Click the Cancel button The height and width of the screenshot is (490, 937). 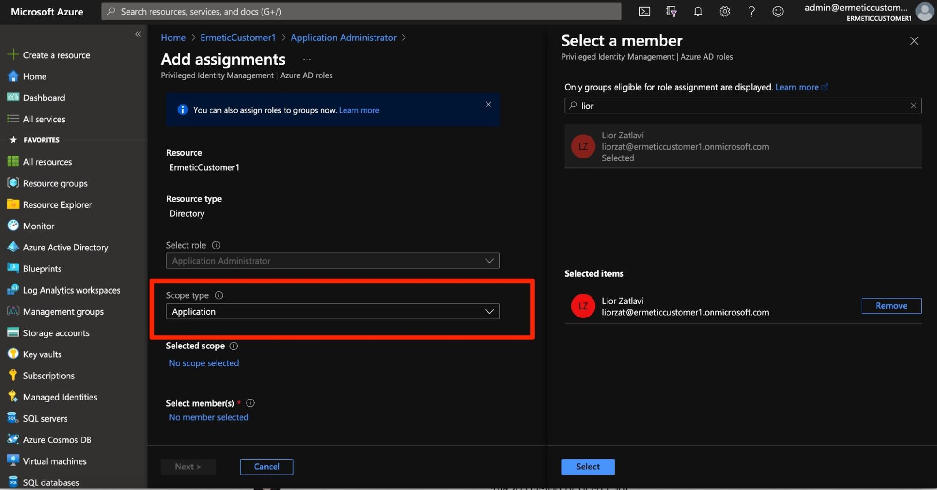point(267,467)
